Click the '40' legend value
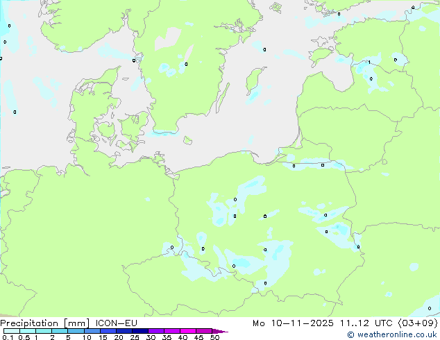Screen dimensions: 440x340 (x=183, y=337)
